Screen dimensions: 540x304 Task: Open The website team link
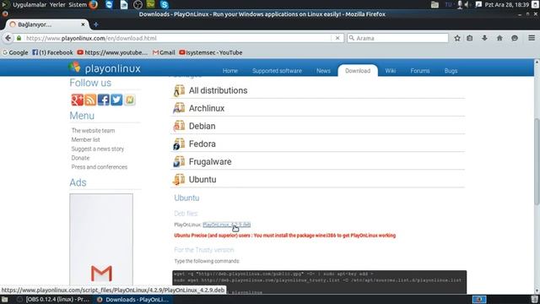[93, 131]
